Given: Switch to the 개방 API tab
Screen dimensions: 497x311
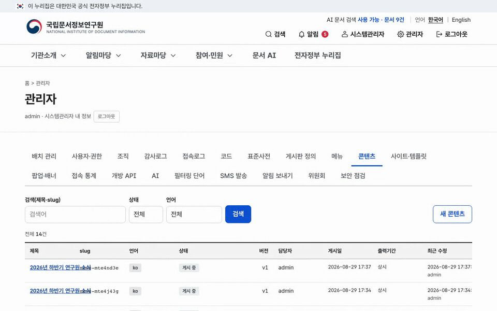Looking at the screenshot, I should [x=124, y=176].
